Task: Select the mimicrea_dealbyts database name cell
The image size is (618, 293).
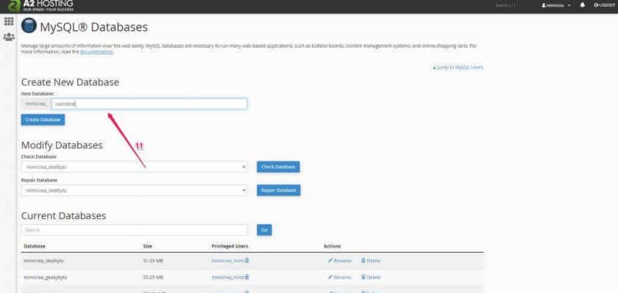Action: [43, 261]
